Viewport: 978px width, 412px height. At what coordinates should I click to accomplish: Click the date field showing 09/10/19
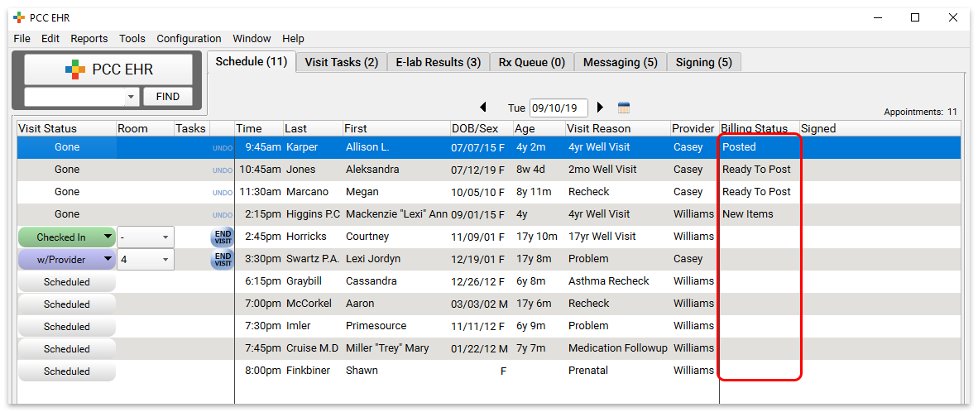(x=559, y=108)
